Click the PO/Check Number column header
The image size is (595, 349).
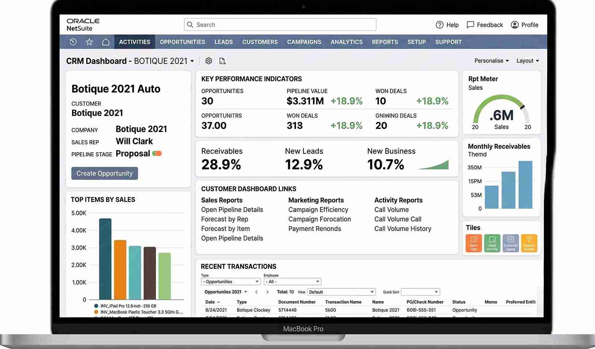pos(425,302)
